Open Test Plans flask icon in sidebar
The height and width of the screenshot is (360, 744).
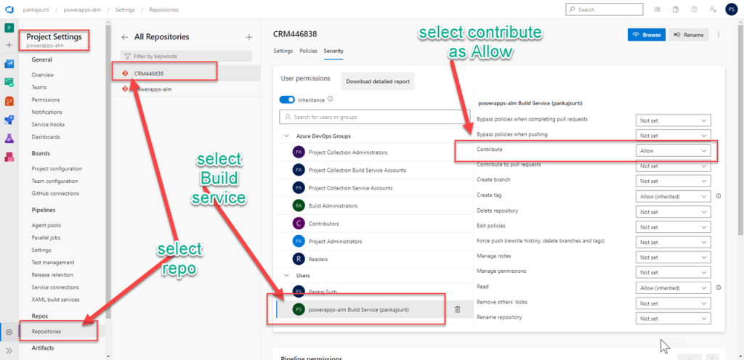(9, 138)
